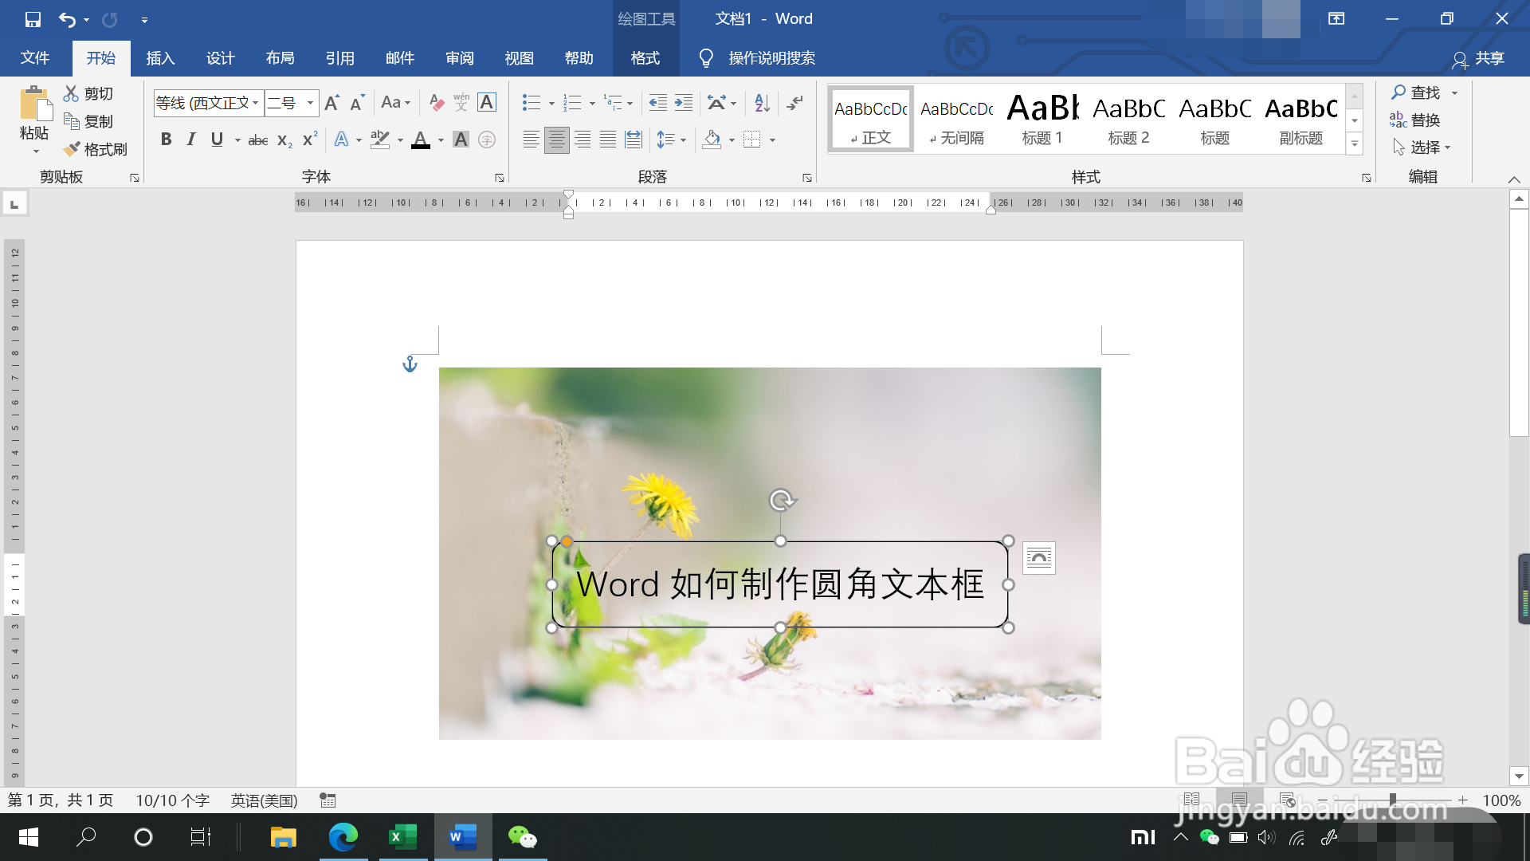
Task: Click the text highlight color button
Action: tap(380, 140)
